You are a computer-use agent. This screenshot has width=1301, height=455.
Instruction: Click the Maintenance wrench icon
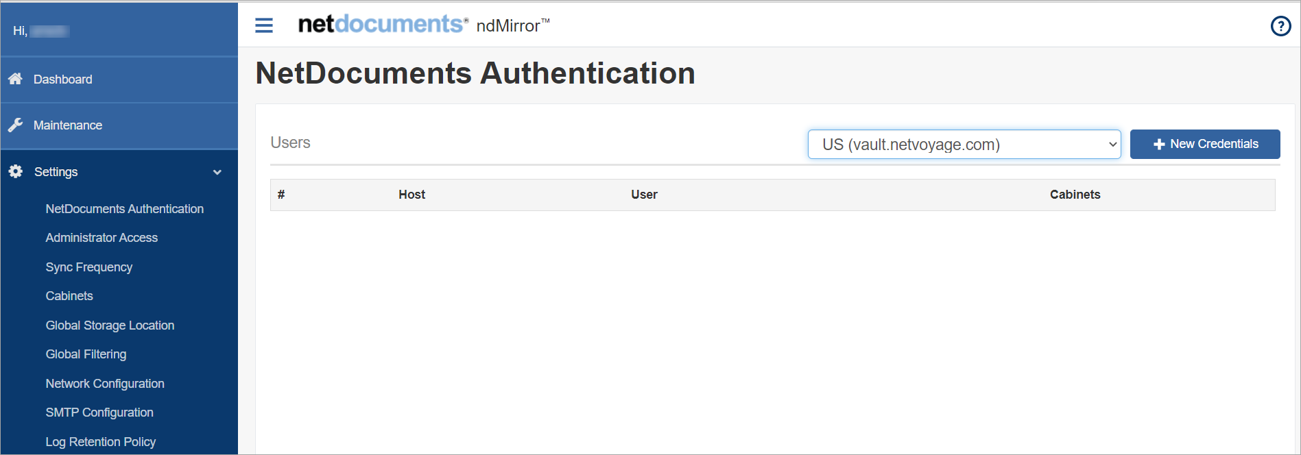(15, 125)
